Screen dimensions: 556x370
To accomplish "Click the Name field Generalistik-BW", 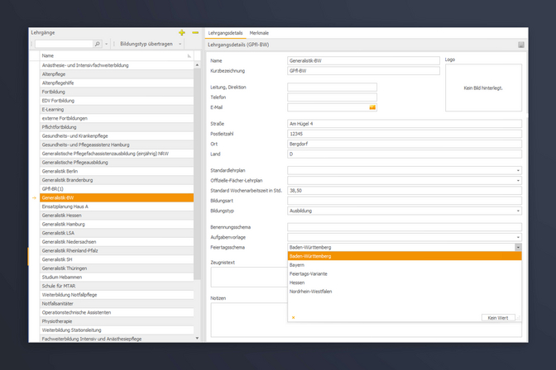I will coord(363,60).
